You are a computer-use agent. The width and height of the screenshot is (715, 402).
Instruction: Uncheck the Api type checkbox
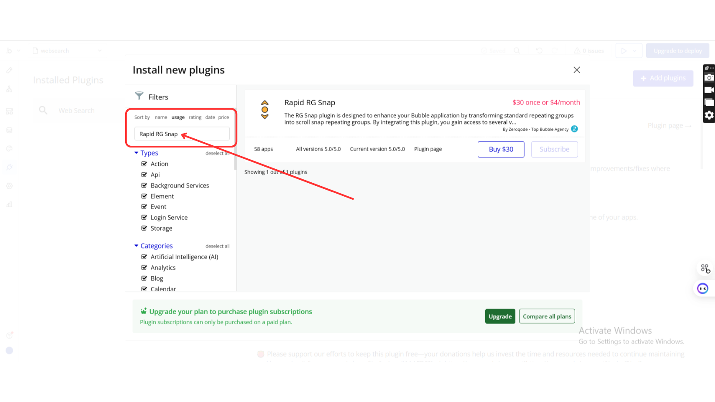coord(144,174)
